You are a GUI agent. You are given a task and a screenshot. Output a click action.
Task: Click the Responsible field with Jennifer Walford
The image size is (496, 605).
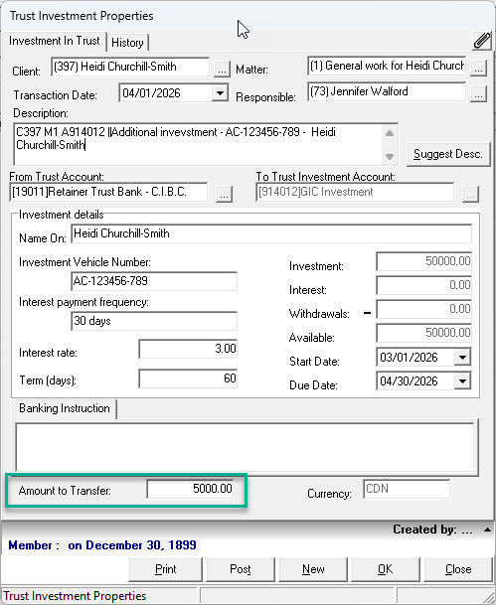[387, 91]
